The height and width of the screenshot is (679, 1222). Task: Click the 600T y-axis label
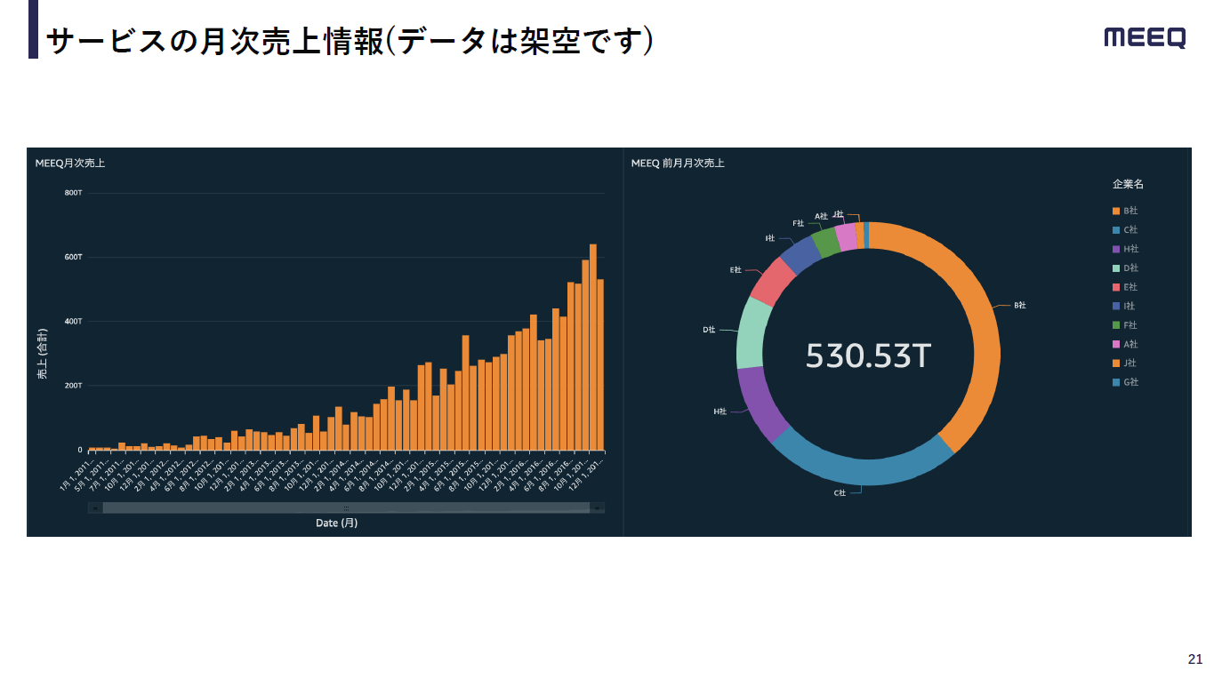click(x=74, y=257)
